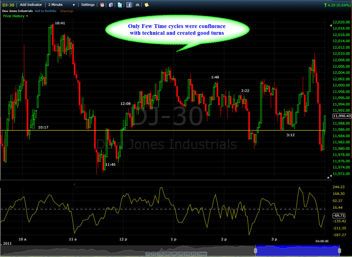Image resolution: width=352 pixels, height=257 pixels.
Task: Select the 5Y range button
Action: 148,253
